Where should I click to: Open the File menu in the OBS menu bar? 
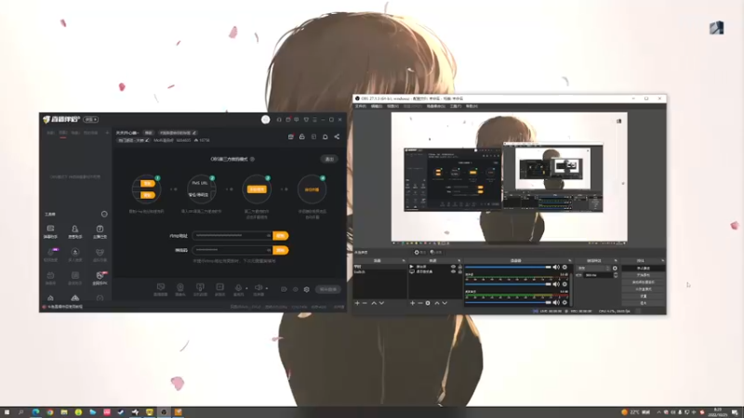(x=361, y=106)
